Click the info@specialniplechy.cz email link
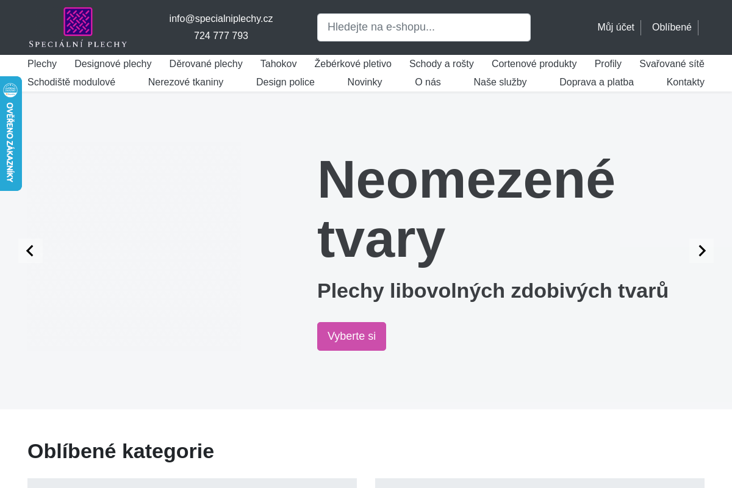Screen dimensions: 732x488 [x=221, y=19]
